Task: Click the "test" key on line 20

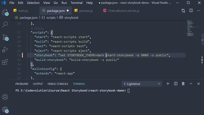Action: (40, 46)
